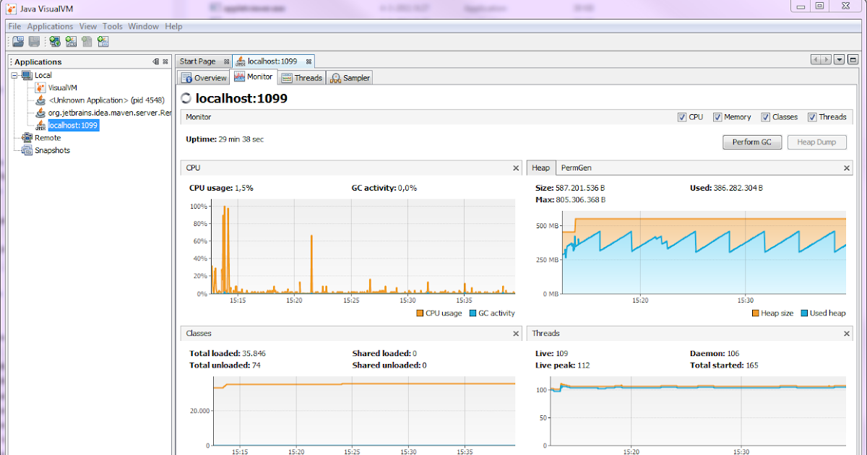Click the Save toolbar icon
This screenshot has height=455, width=867.
click(x=34, y=41)
